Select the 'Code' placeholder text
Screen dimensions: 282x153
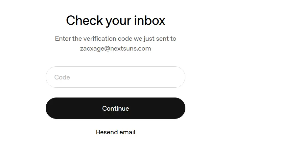click(62, 77)
